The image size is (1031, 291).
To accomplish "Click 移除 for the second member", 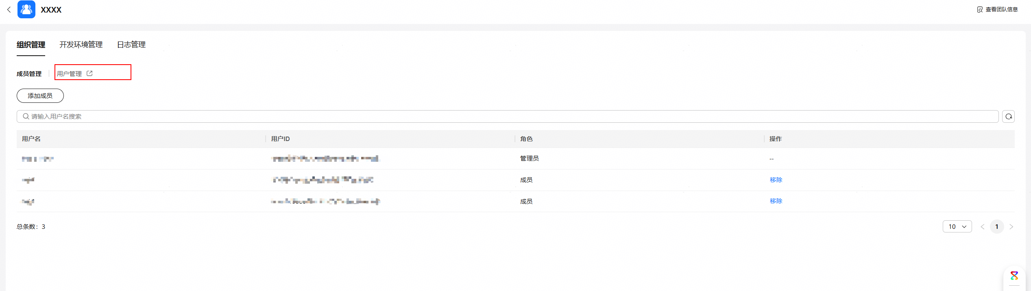I will (776, 180).
